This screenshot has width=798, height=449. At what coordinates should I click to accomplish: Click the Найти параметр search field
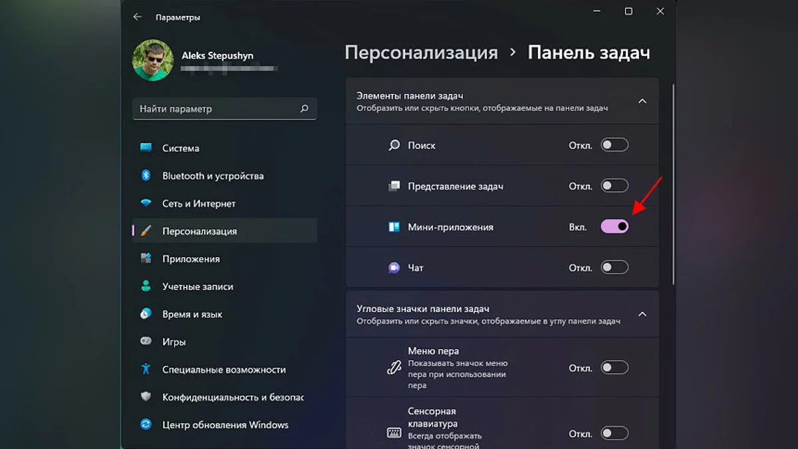225,108
